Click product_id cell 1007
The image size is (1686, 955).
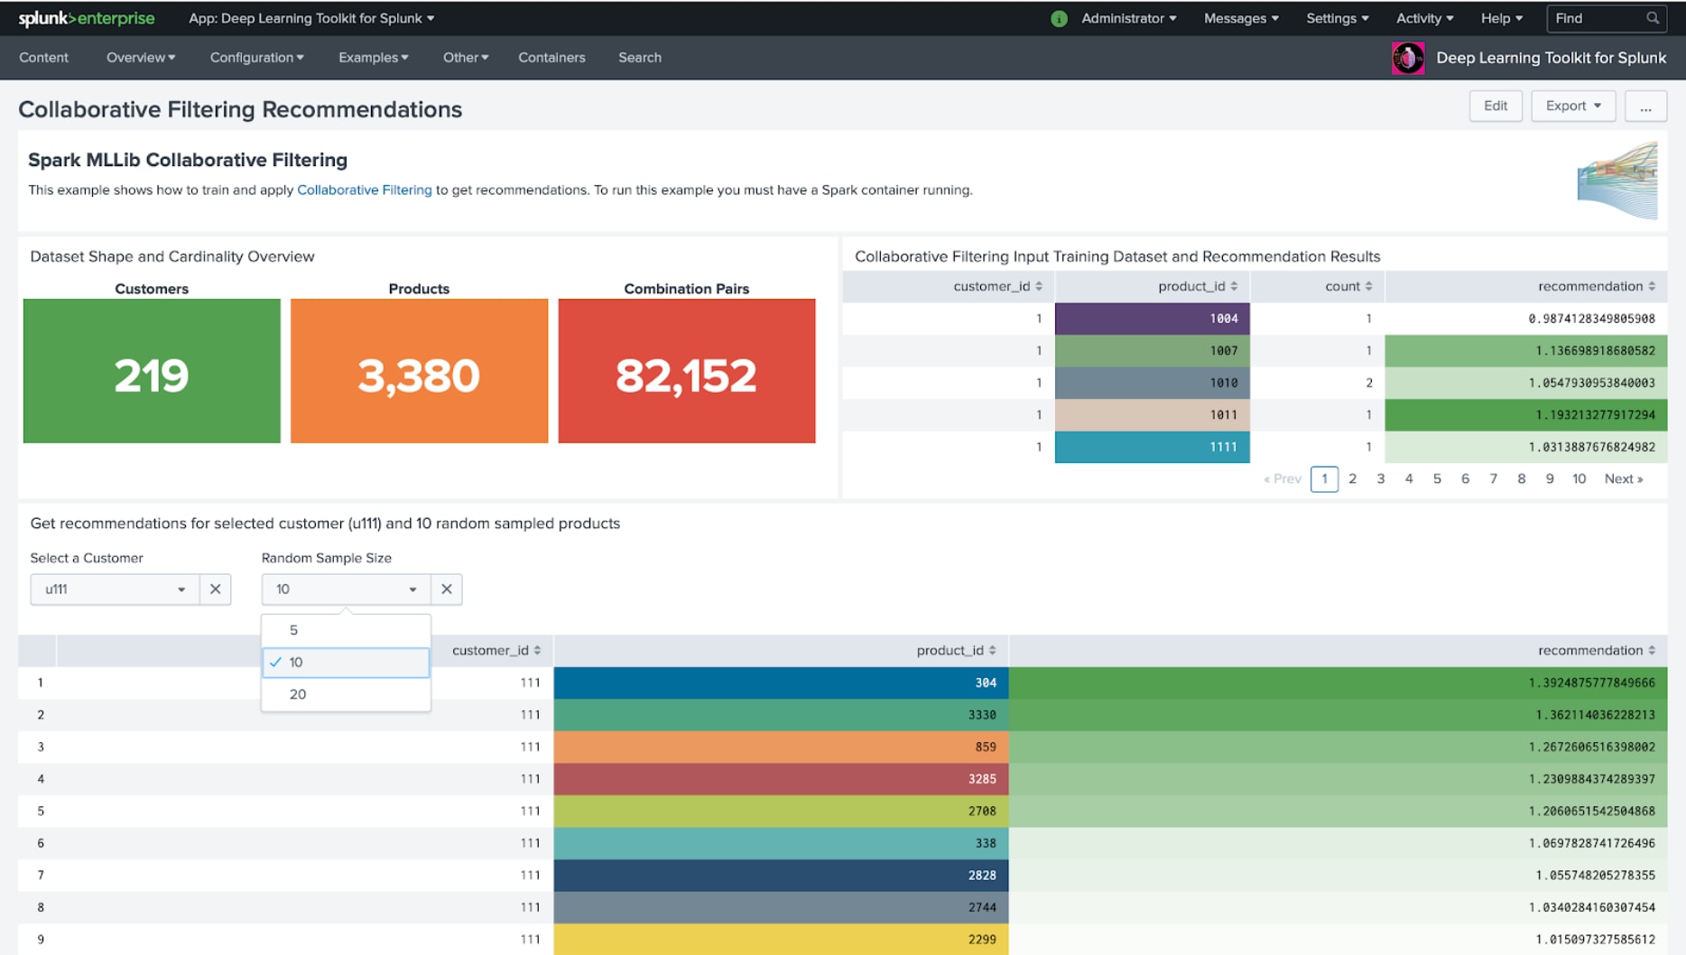(1153, 350)
